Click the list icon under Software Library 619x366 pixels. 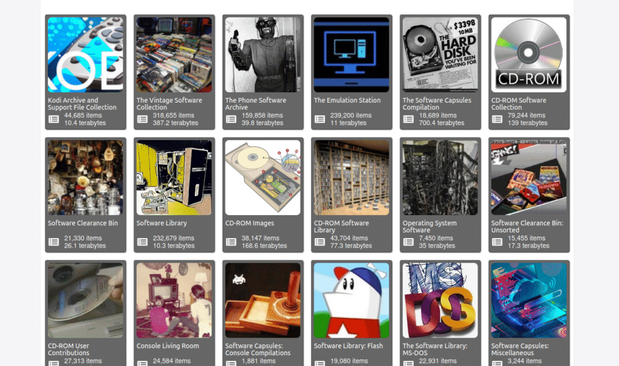[x=143, y=242]
